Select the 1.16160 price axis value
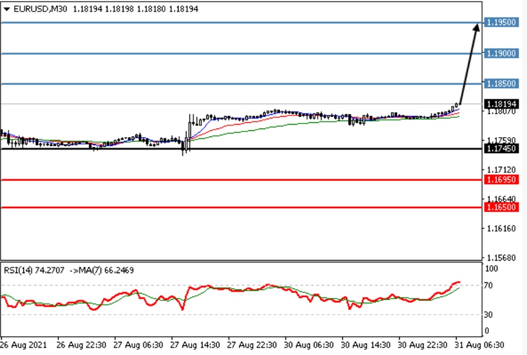 point(501,229)
